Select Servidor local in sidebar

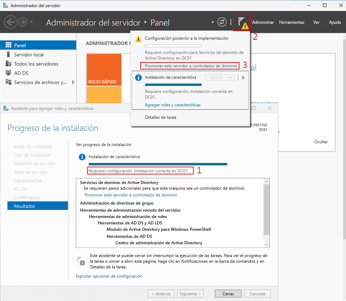pos(29,55)
